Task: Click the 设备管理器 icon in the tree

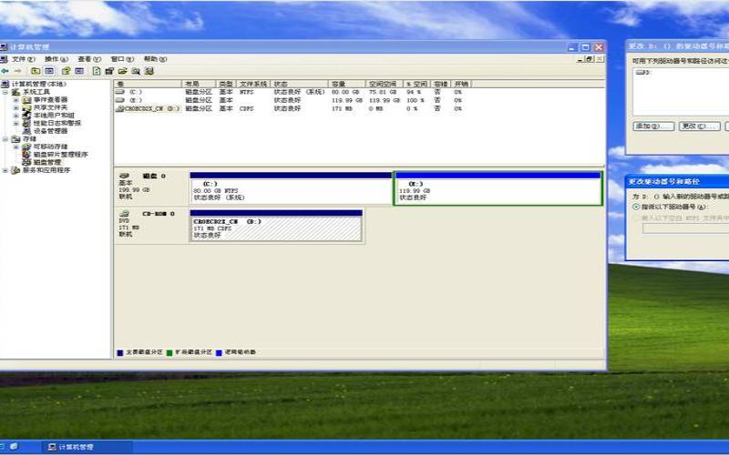Action: pyautogui.click(x=27, y=131)
